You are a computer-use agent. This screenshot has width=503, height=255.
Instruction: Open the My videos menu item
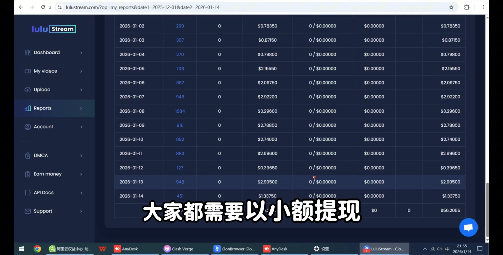tap(54, 71)
